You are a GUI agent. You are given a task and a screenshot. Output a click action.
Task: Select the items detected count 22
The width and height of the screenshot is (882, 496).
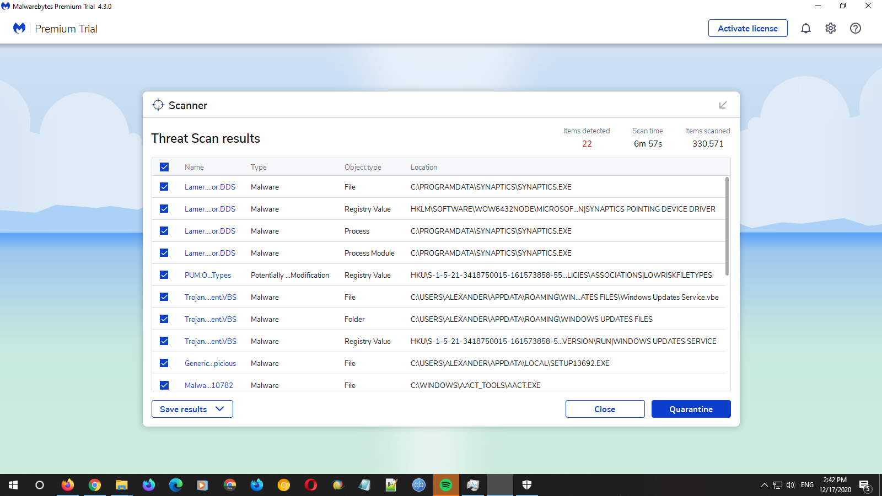pyautogui.click(x=587, y=144)
